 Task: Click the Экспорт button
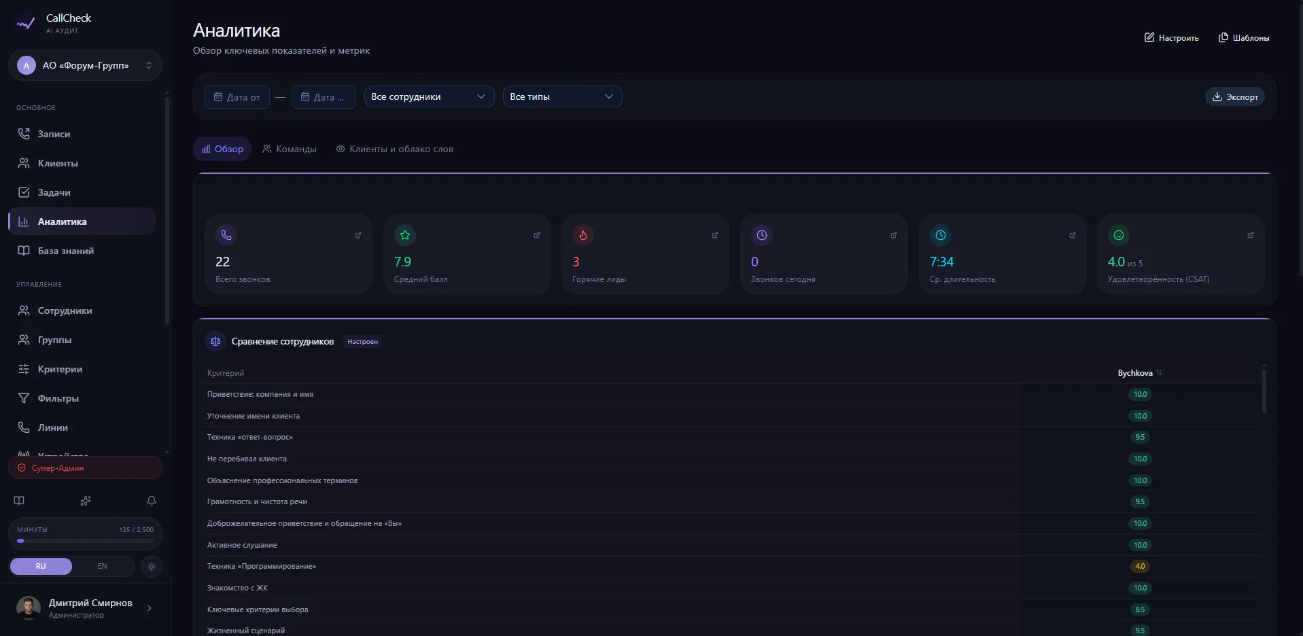pyautogui.click(x=1235, y=96)
